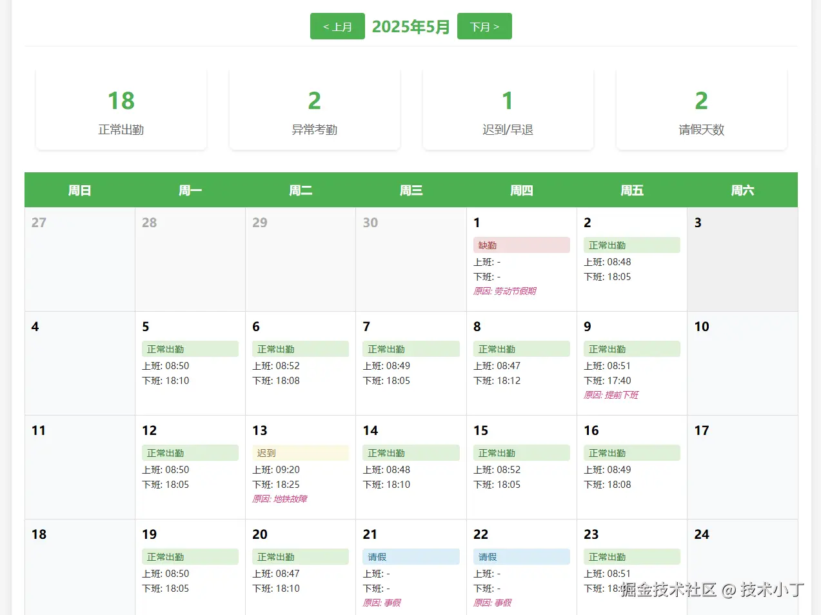The width and height of the screenshot is (821, 615).
Task: Click the 周六 column header
Action: point(742,190)
